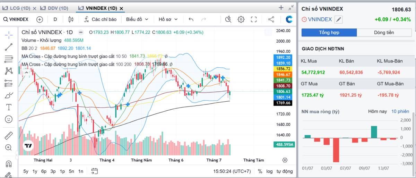Image resolution: width=416 pixels, height=178 pixels.
Task: Add a new chart tab
Action: 281,8
